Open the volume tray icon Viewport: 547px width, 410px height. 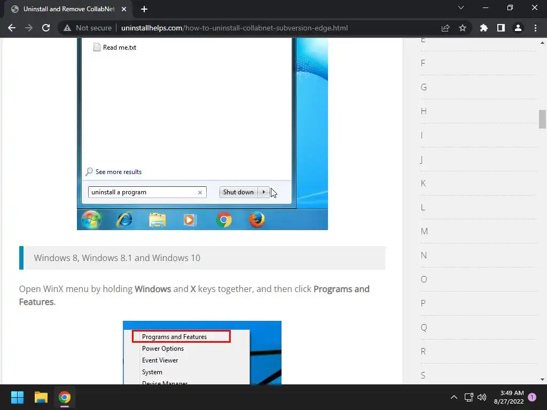482,397
